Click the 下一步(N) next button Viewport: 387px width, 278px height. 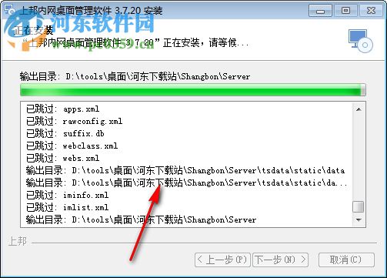coord(280,260)
